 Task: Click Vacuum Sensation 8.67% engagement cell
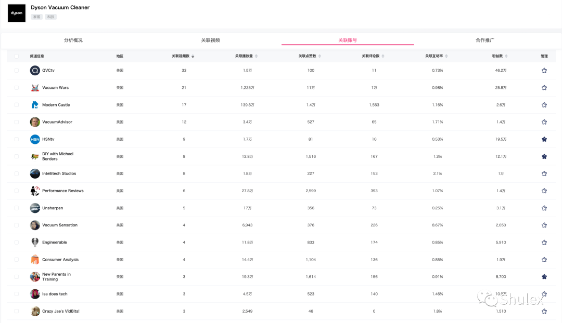point(437,225)
